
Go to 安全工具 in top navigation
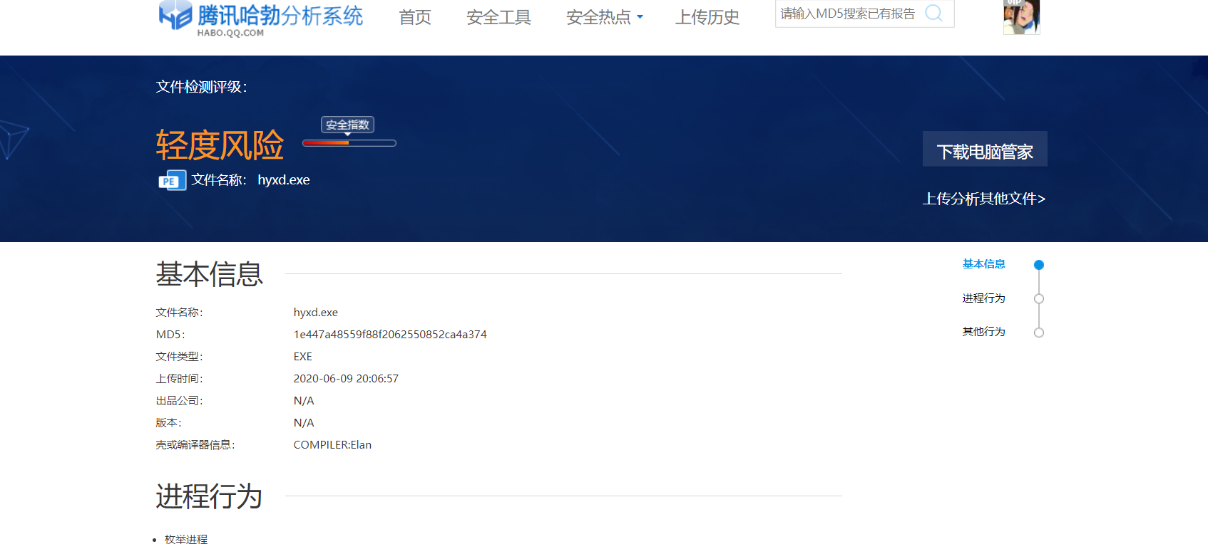click(x=498, y=17)
